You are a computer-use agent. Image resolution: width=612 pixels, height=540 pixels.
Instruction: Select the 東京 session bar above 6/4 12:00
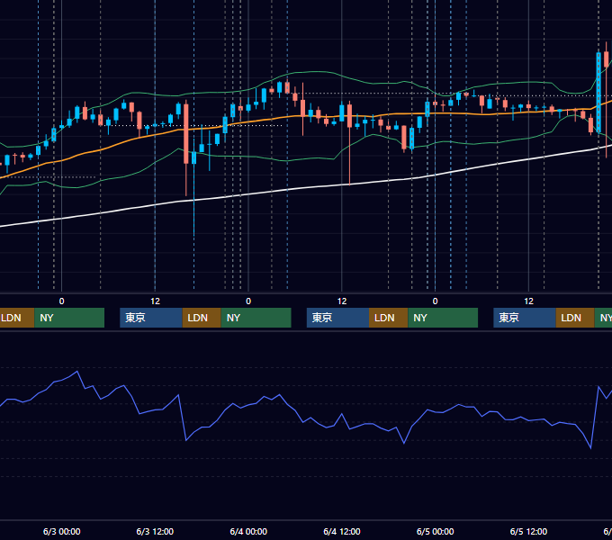(337, 318)
